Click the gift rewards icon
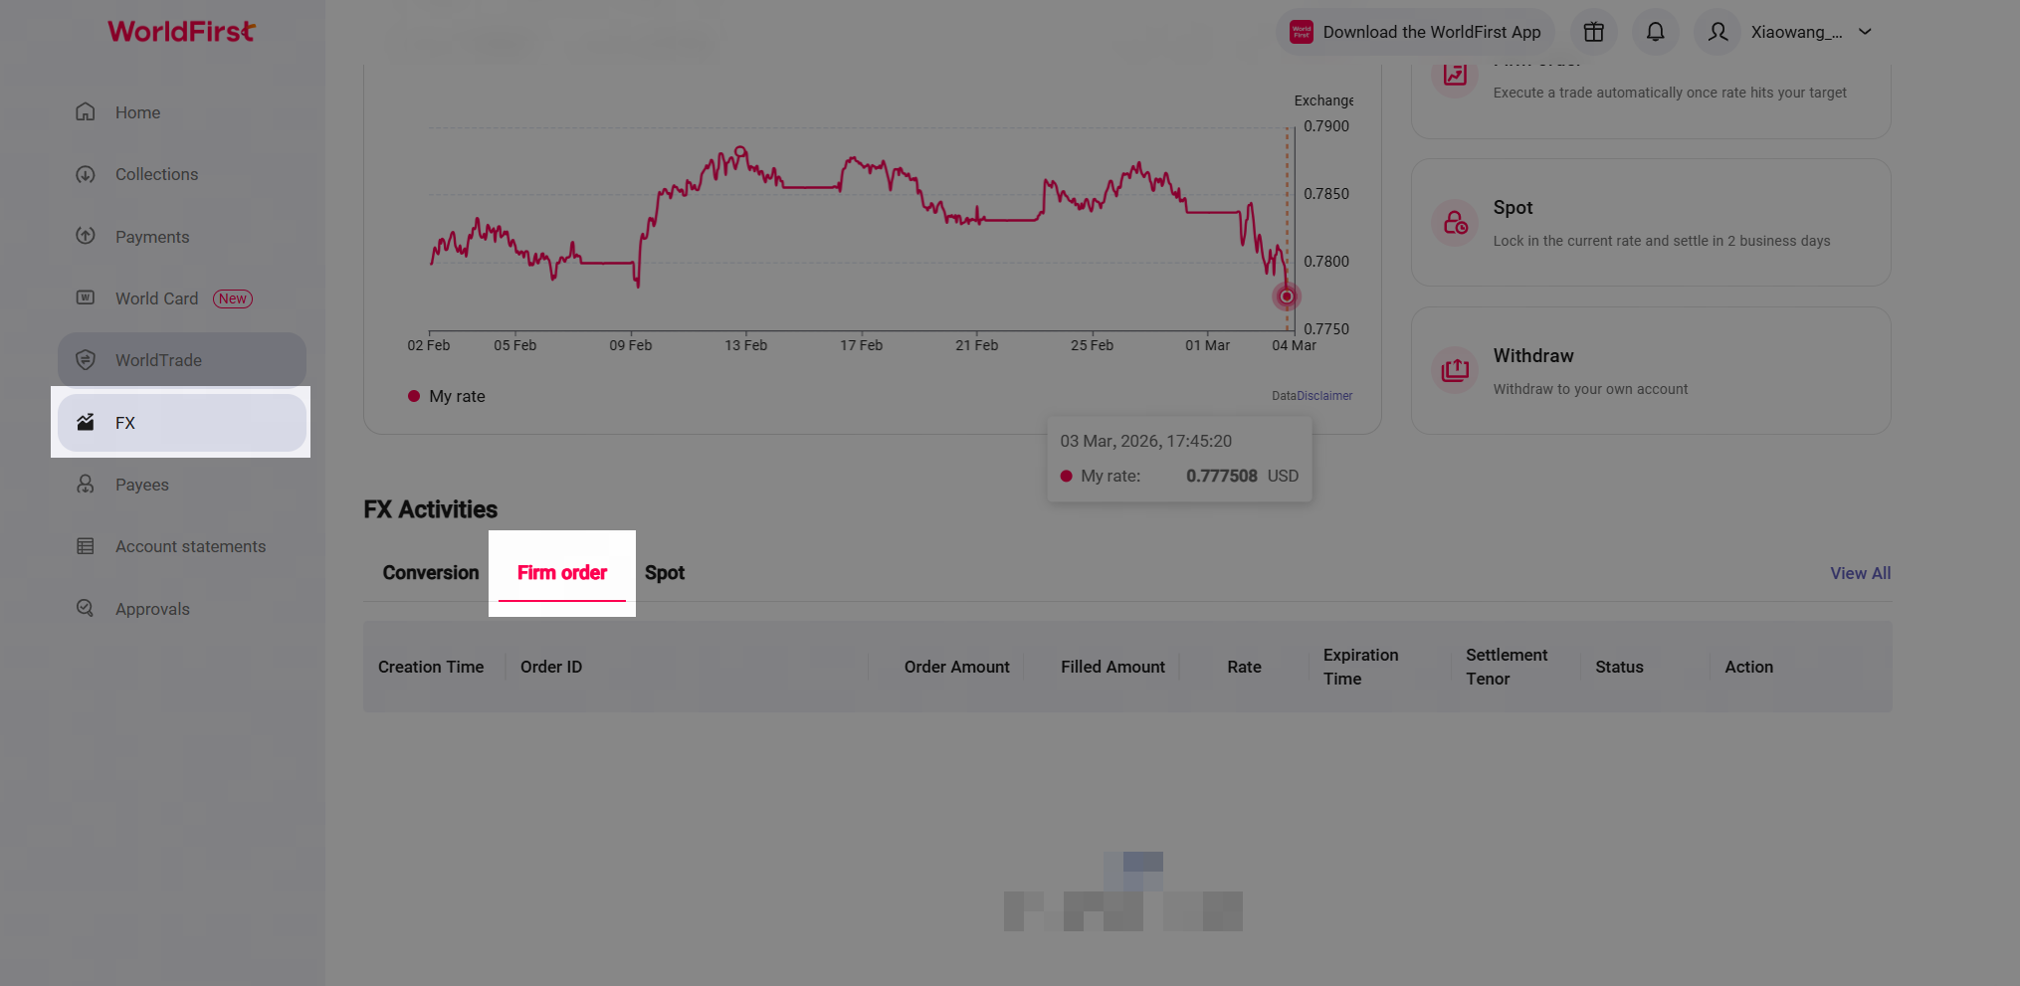 (x=1594, y=32)
